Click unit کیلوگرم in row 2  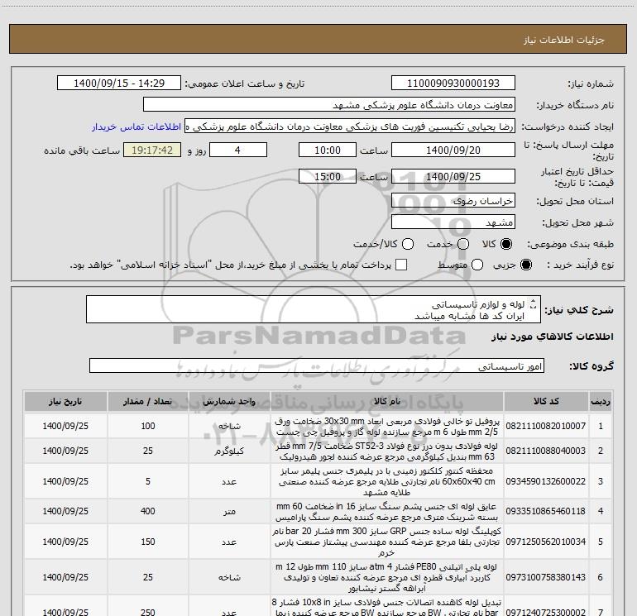coord(229,451)
